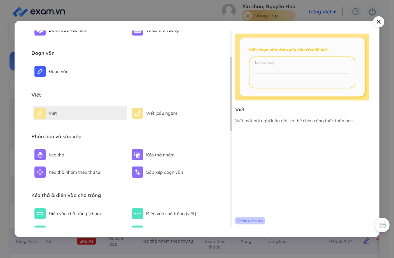394x258 pixels.
Task: Choose the Viết (câu ngắn) icon
Action: pyautogui.click(x=137, y=113)
